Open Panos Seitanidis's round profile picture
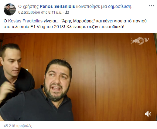This screenshot has width=157, height=129. (10, 9)
